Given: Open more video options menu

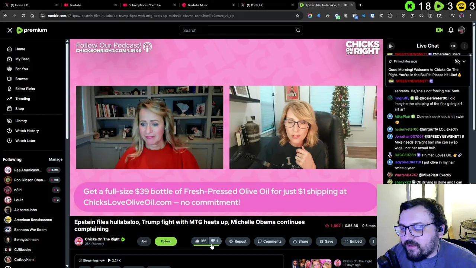Looking at the screenshot, I should coord(373,241).
